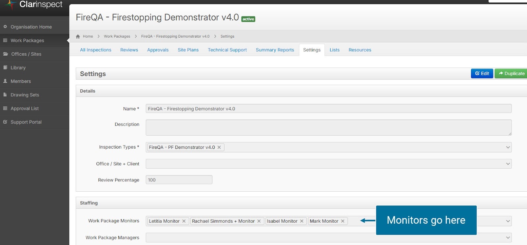Open Support Portal from the sidebar
527x245 pixels.
point(26,122)
